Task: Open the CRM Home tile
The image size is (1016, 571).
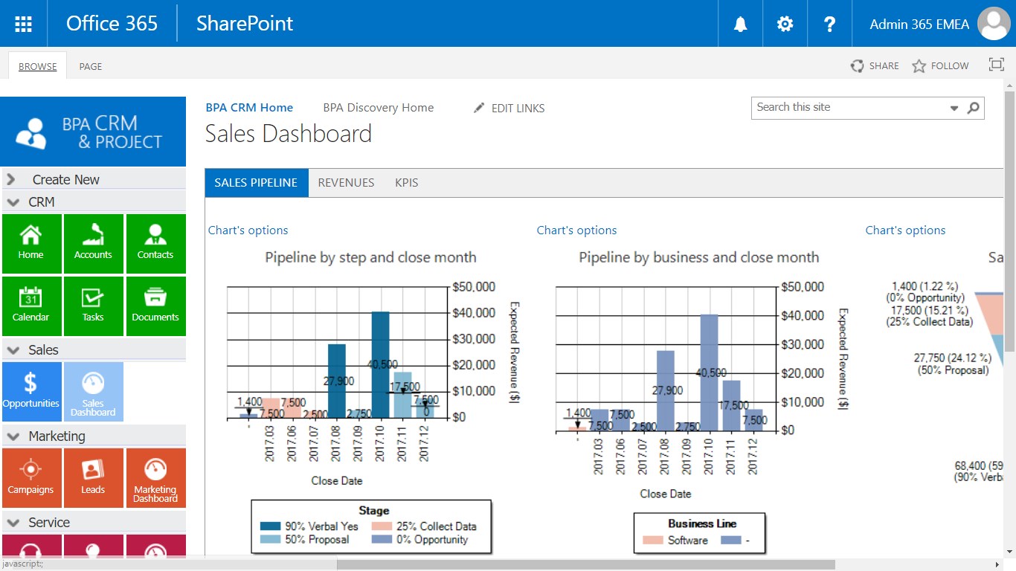Action: click(x=31, y=244)
